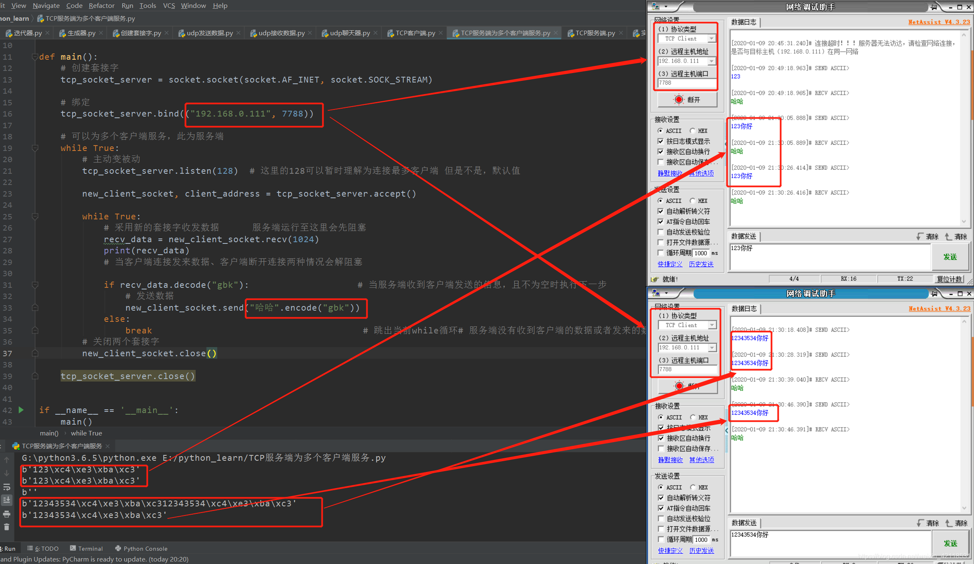
Task: Collapse def main() fold marker at line 11
Action: pos(35,57)
